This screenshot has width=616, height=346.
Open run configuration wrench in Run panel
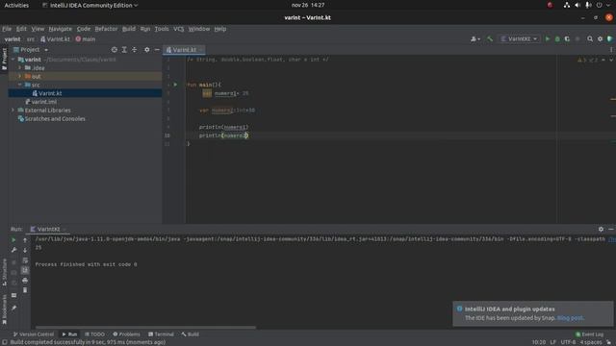point(13,250)
